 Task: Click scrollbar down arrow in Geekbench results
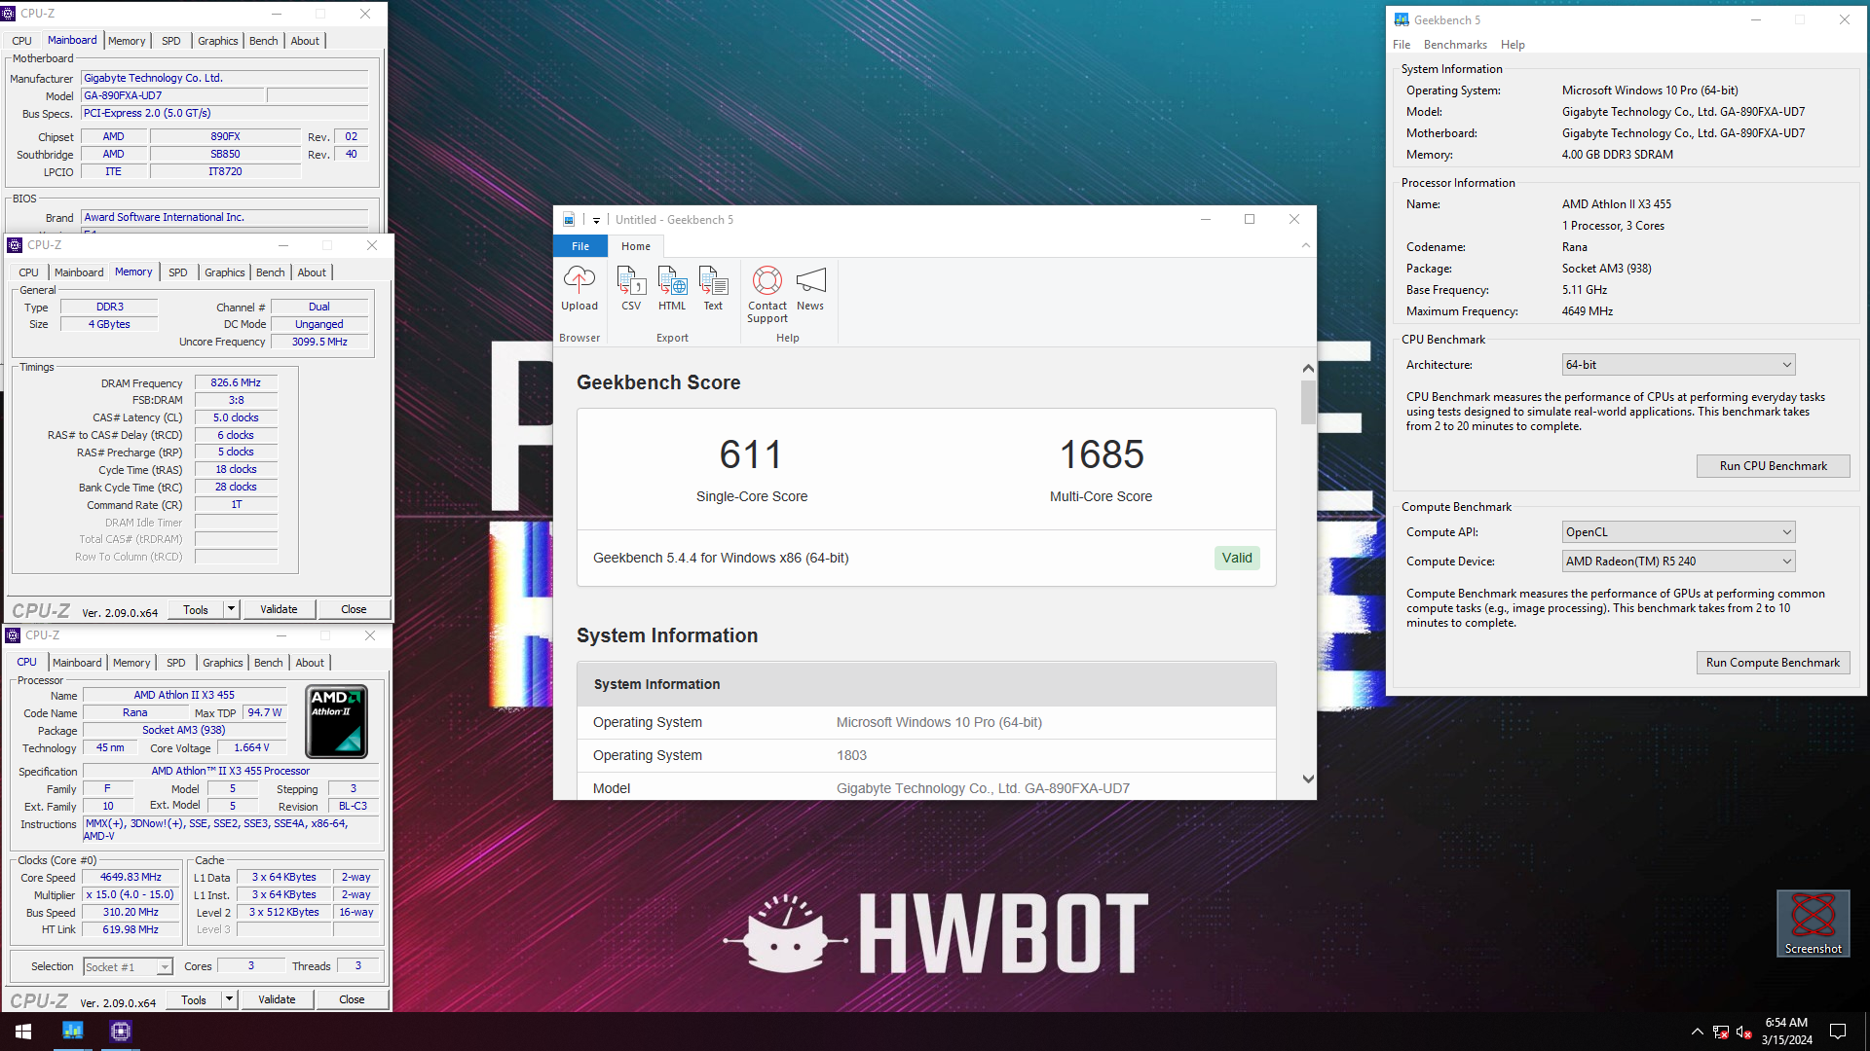click(1308, 779)
